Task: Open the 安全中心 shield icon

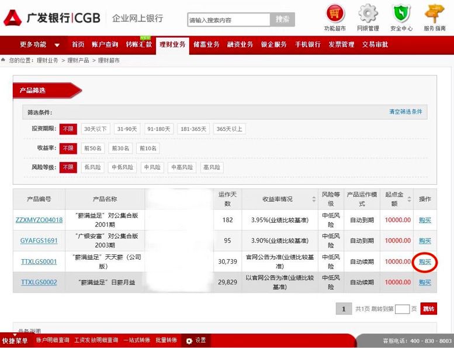Action: pos(401,13)
